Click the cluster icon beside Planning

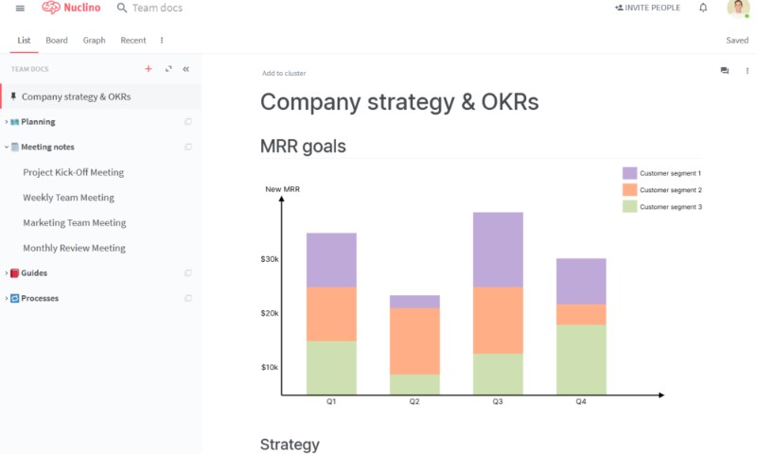[x=188, y=122]
